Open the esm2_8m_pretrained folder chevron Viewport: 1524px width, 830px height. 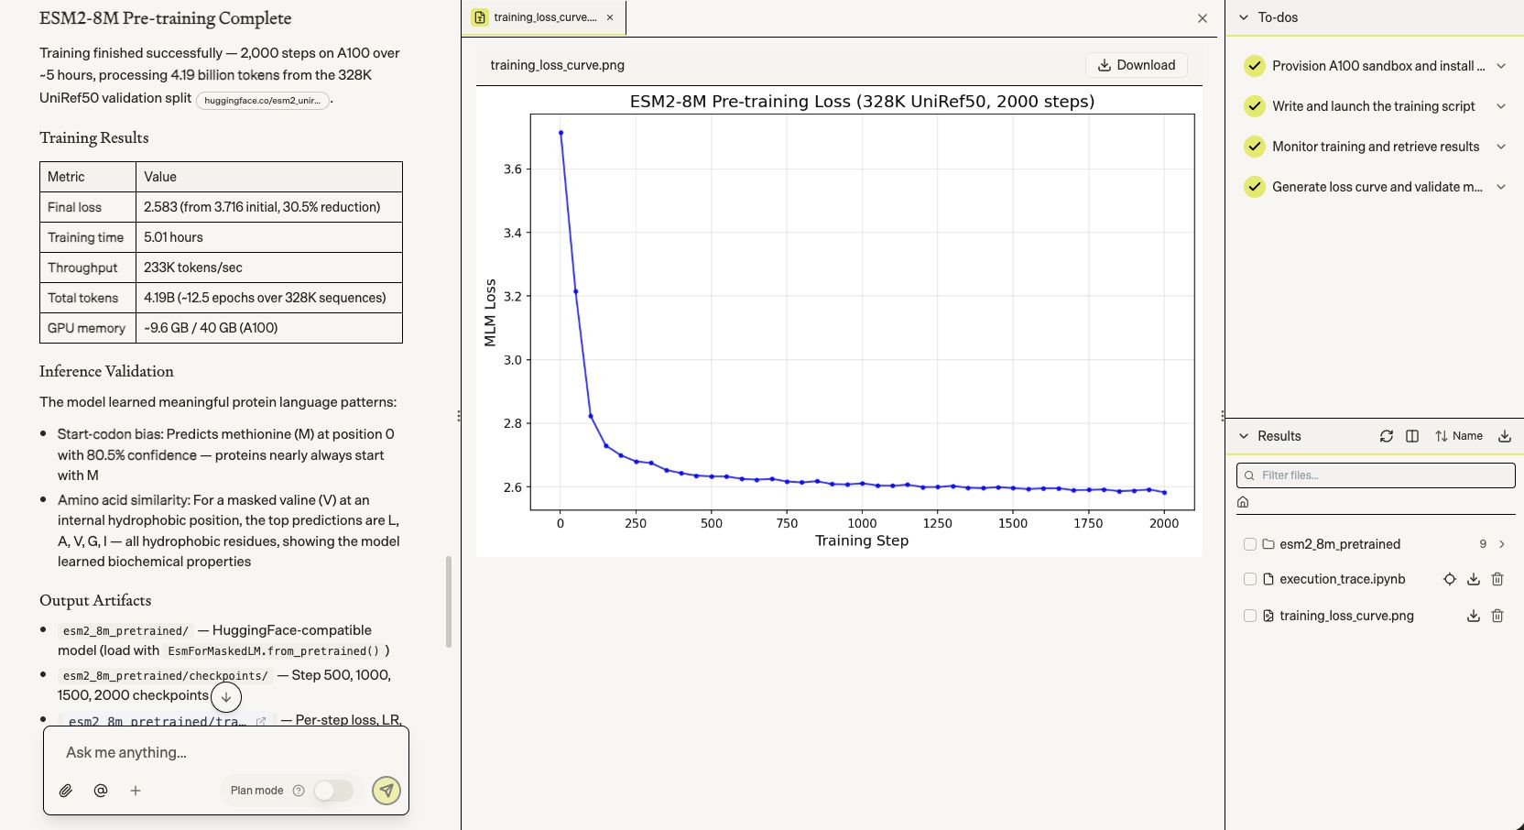(1502, 544)
